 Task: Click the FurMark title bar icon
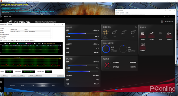(x=1, y=1)
